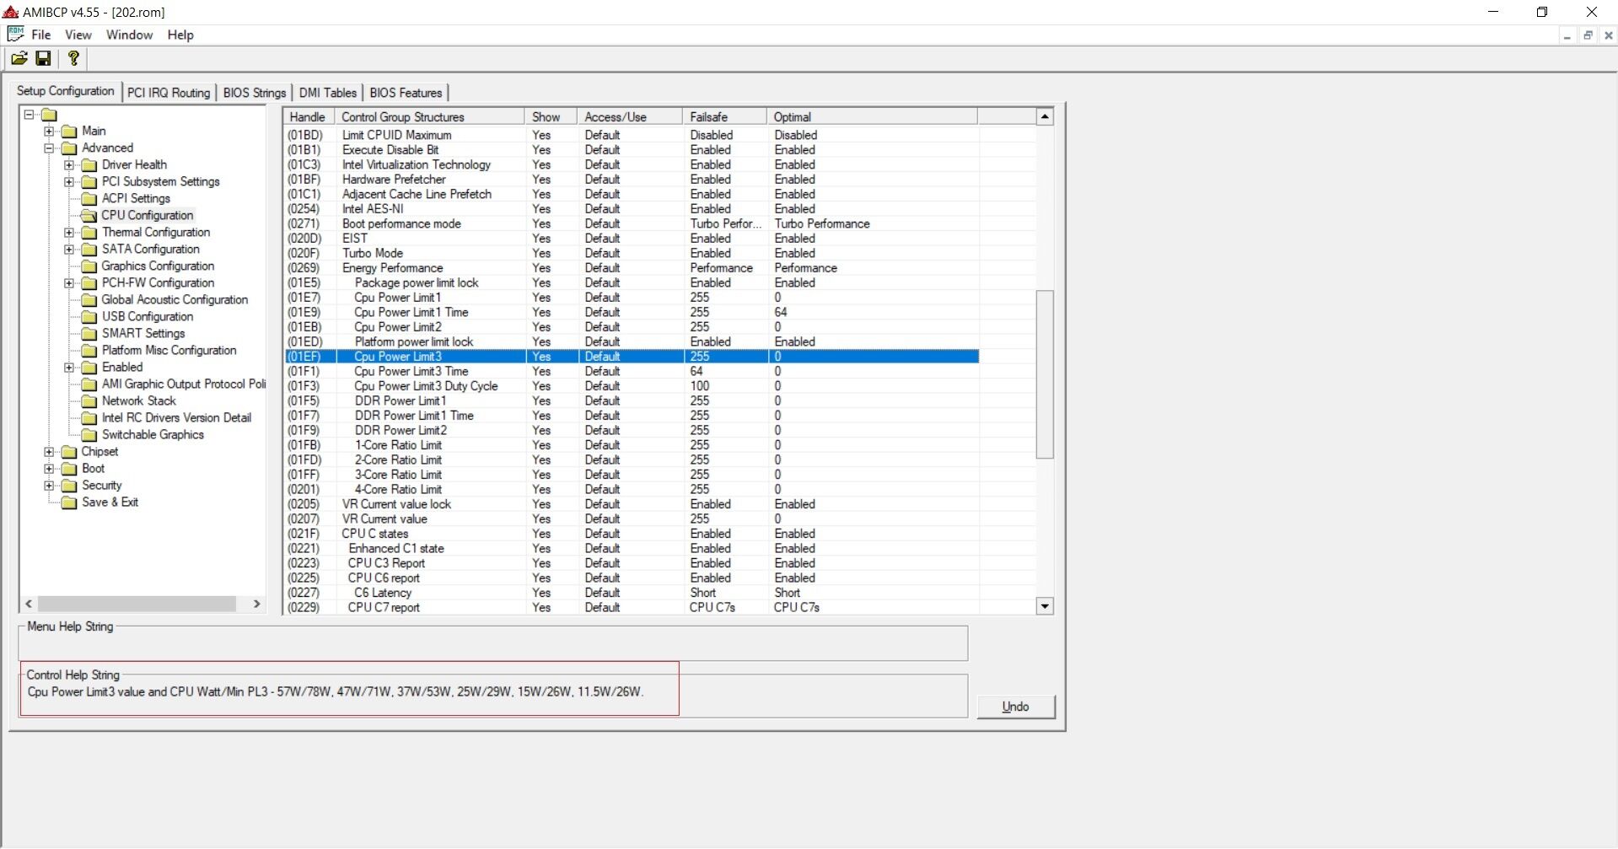Expand the SATA Configuration node
Image resolution: width=1618 pixels, height=849 pixels.
pos(69,249)
